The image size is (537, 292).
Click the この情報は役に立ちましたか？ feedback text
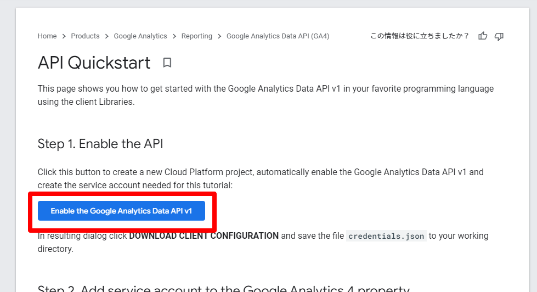pyautogui.click(x=420, y=36)
